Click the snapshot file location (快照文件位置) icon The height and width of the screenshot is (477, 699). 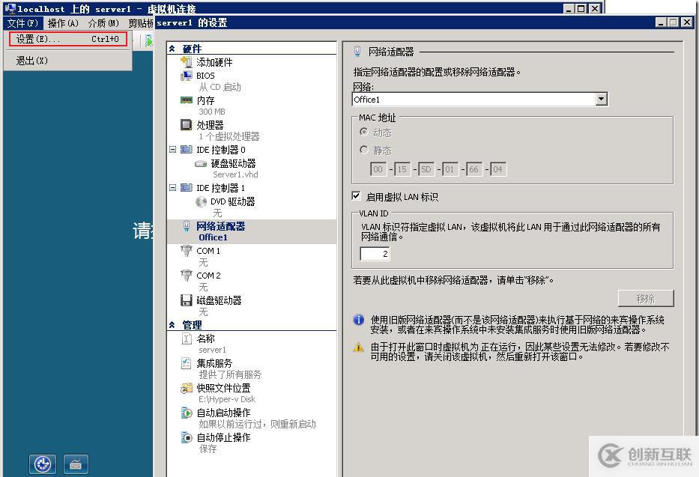(x=187, y=388)
